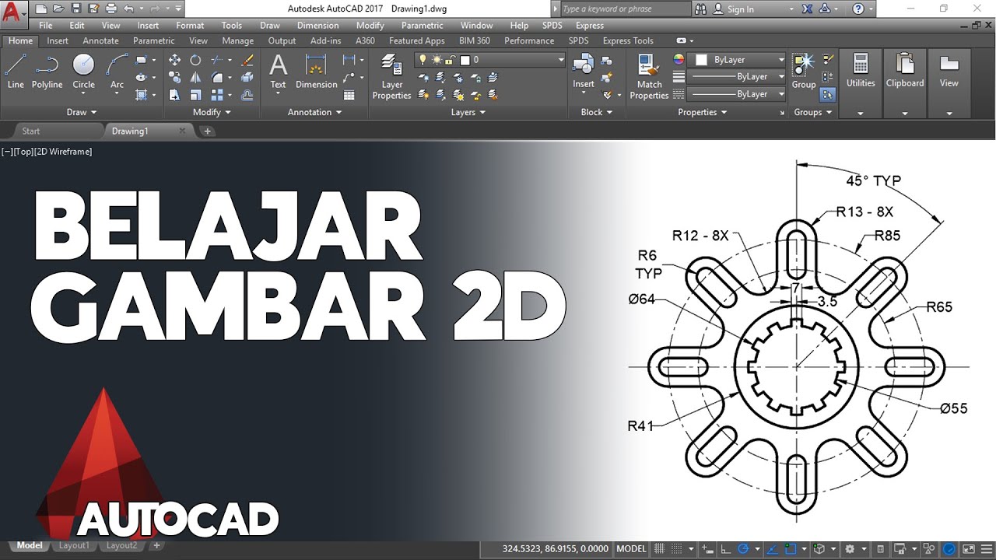Select the Explode tool in Modify panel
Viewport: 996px width, 560px height.
click(247, 77)
